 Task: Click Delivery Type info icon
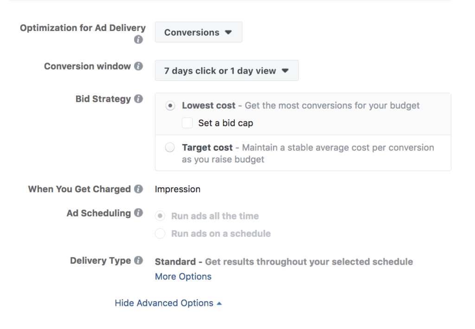click(138, 261)
